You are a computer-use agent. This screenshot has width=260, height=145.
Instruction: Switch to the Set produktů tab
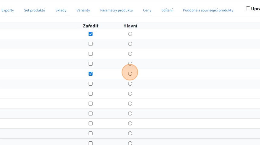pos(34,10)
